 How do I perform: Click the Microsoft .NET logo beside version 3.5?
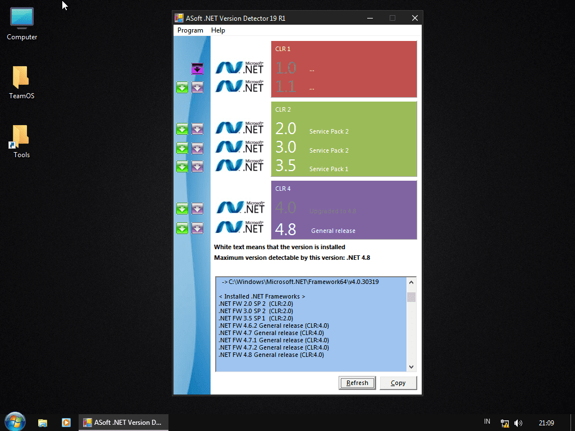pos(239,165)
